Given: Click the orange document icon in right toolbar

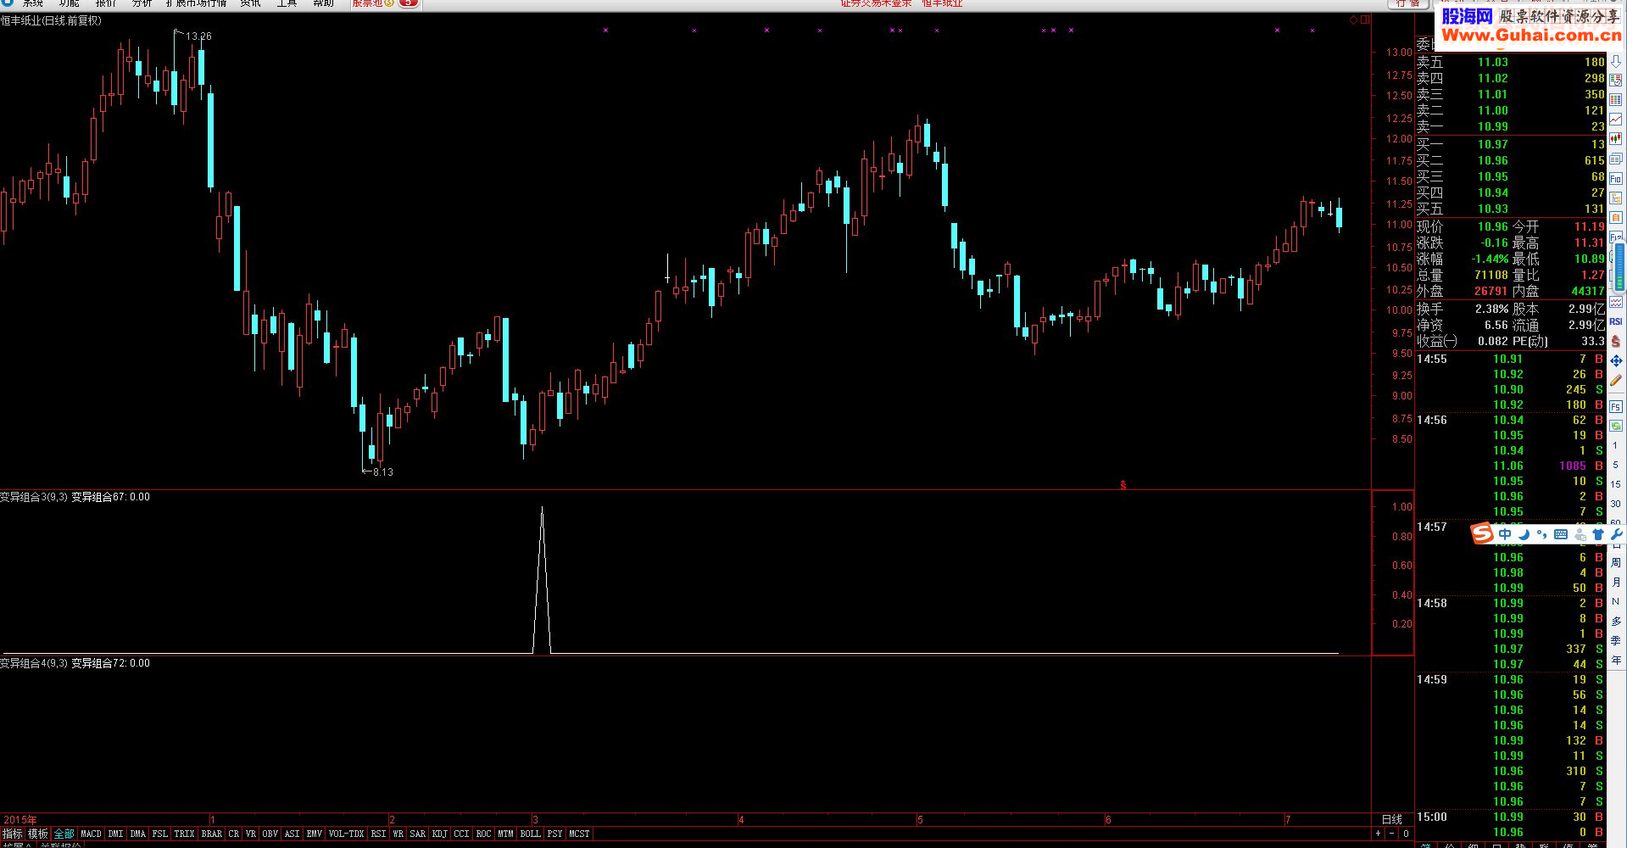Looking at the screenshot, I should click(x=1616, y=218).
